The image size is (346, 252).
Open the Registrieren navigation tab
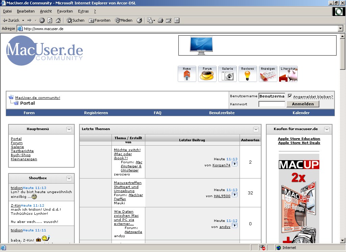coord(96,113)
